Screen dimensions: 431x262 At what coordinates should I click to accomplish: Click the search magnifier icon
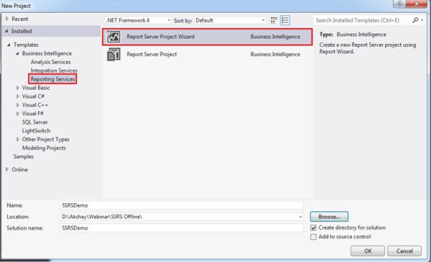pos(416,20)
